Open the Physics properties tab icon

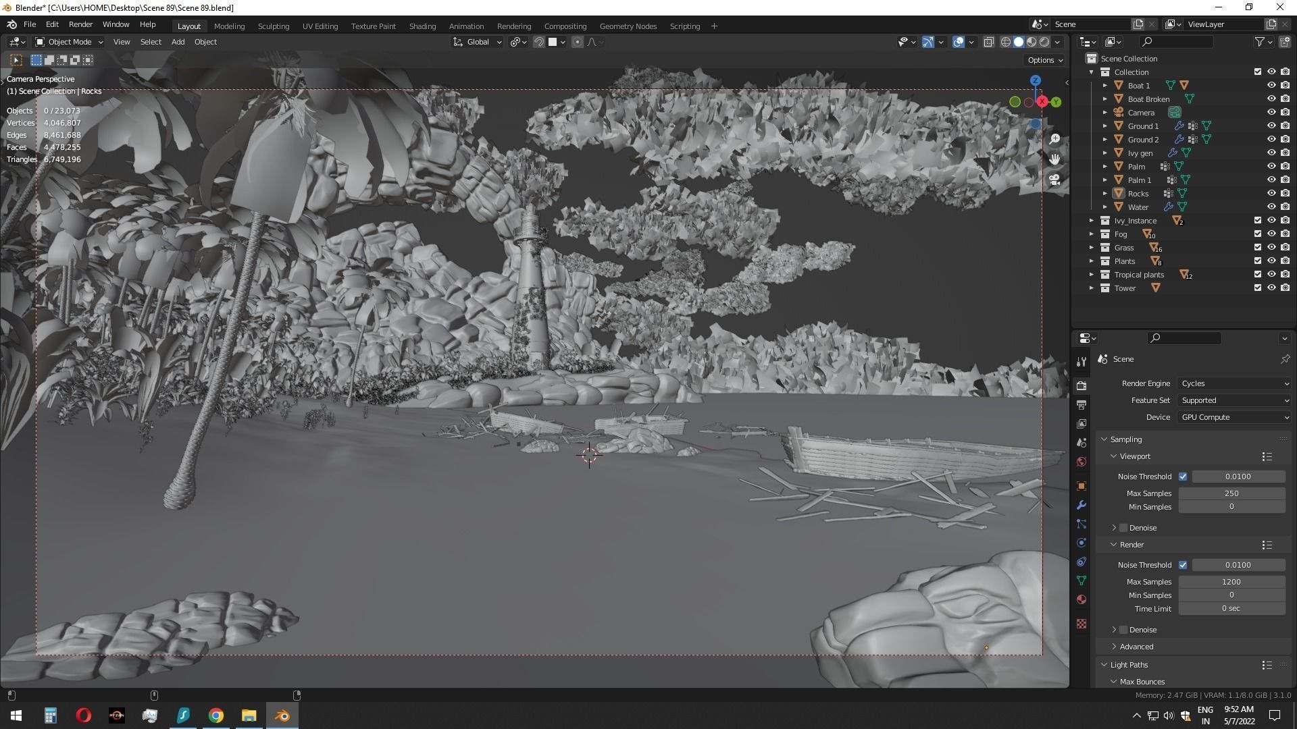tap(1082, 543)
